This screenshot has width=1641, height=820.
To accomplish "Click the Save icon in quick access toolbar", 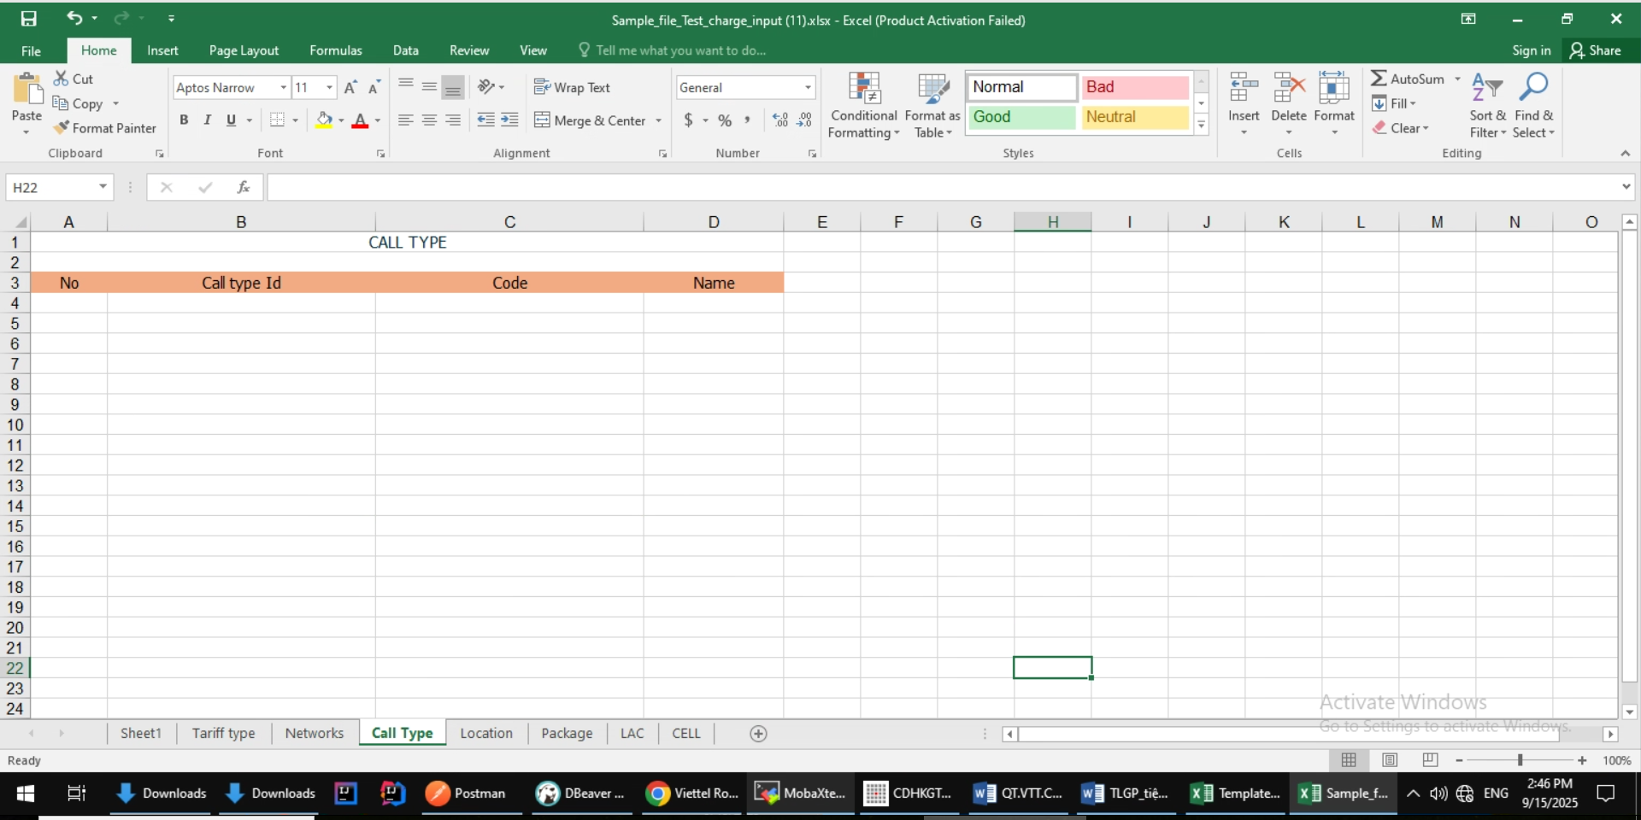I will [x=29, y=19].
